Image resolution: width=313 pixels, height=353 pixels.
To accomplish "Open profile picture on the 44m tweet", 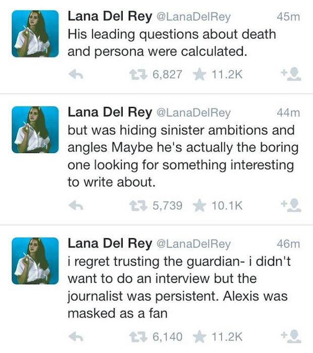I will coord(35,130).
